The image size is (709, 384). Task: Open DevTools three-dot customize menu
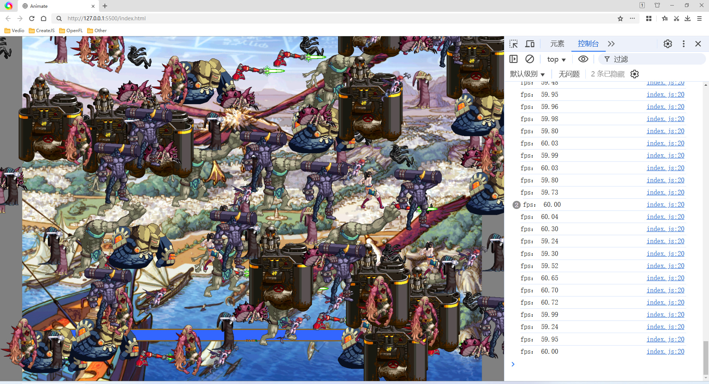click(x=684, y=44)
